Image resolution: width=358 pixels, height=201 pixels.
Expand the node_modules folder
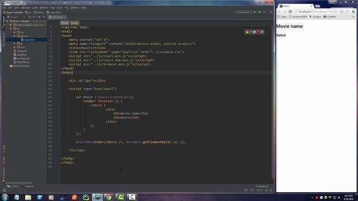click(11, 25)
